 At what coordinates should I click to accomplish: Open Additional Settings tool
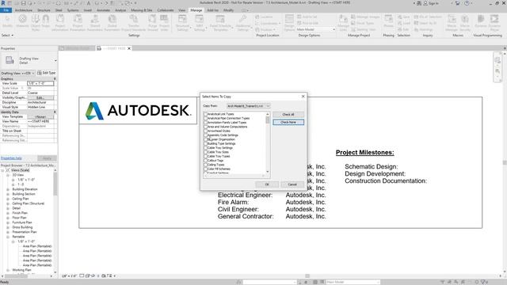243,23
